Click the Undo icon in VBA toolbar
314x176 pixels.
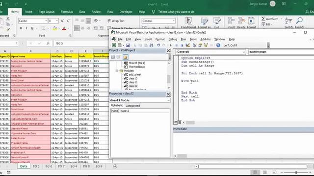158,45
